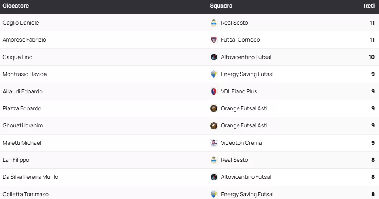This screenshot has width=379, height=199.
Task: Click the Videoton Crema team crest
Action: pyautogui.click(x=214, y=143)
